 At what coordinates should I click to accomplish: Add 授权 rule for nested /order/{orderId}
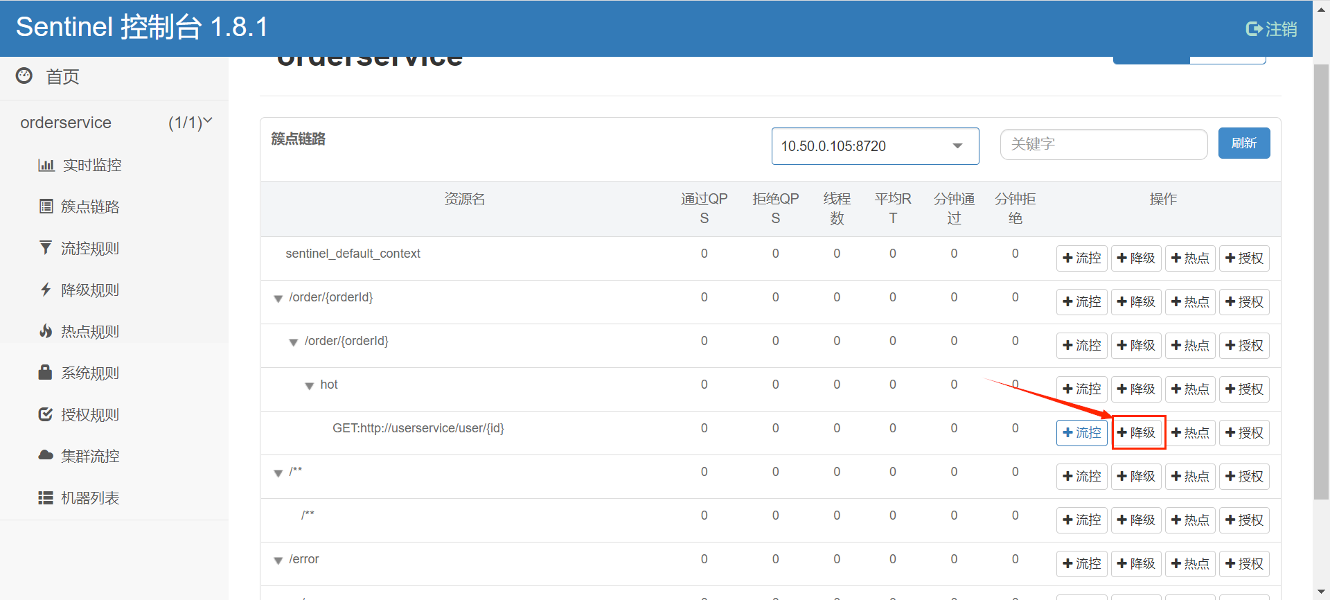pos(1244,345)
